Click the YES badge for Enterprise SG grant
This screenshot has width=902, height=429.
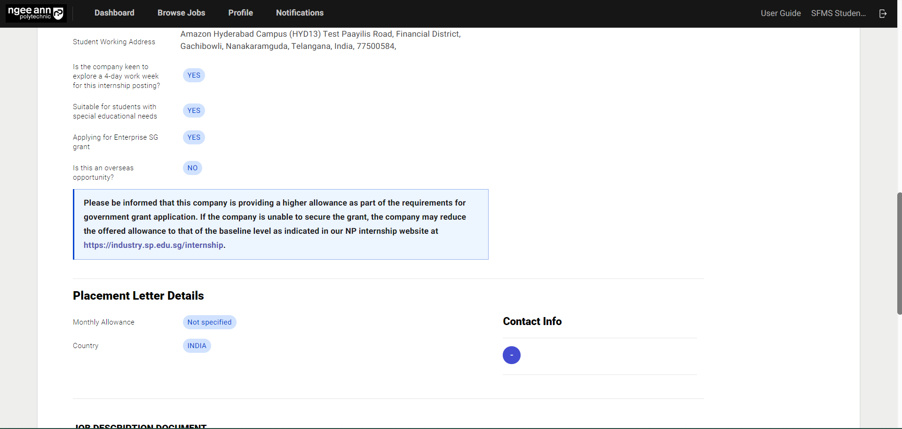point(194,137)
